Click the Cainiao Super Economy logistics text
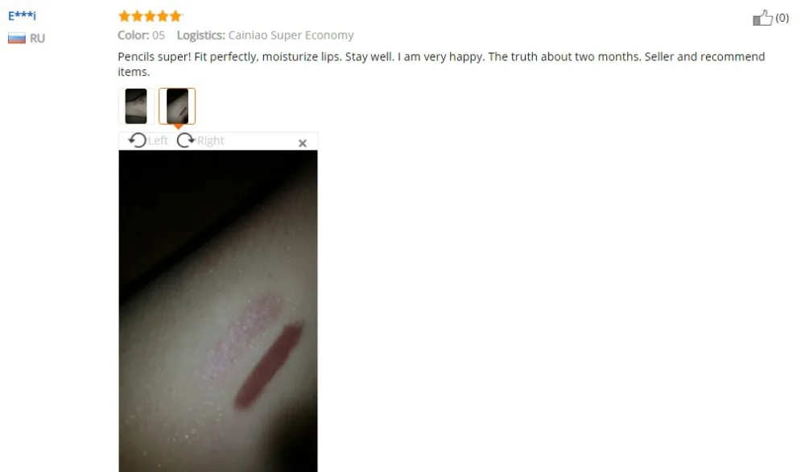Image resolution: width=805 pixels, height=472 pixels. [291, 35]
